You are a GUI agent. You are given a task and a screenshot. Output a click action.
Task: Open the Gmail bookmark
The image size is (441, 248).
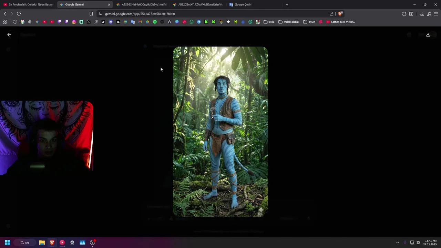point(140,22)
